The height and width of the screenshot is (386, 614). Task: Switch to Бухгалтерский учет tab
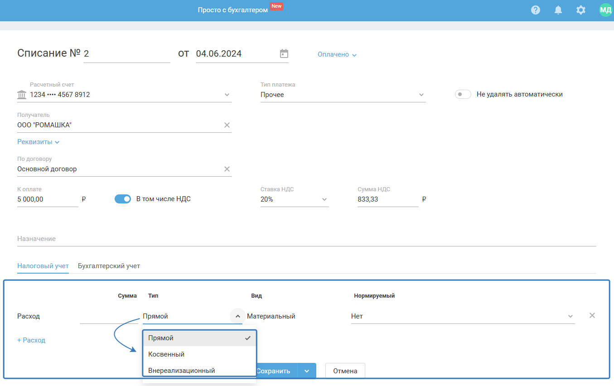point(109,266)
